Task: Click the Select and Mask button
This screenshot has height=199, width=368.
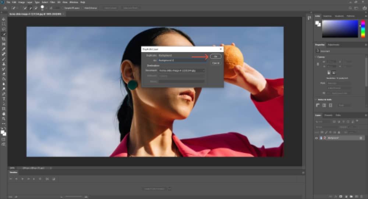Action: click(x=131, y=8)
